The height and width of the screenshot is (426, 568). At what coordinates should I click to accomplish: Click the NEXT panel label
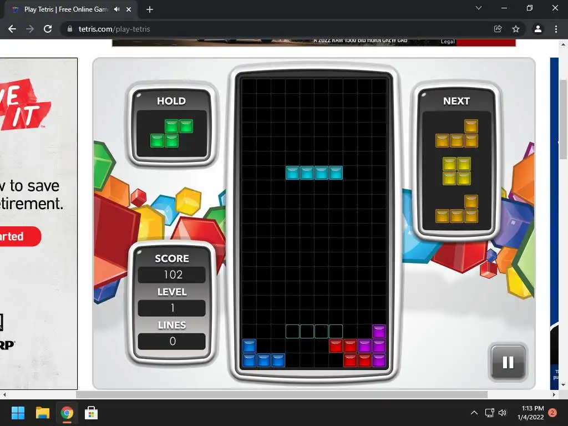[457, 101]
